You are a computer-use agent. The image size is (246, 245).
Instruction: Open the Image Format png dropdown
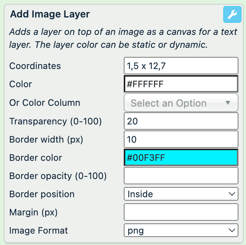tap(181, 230)
